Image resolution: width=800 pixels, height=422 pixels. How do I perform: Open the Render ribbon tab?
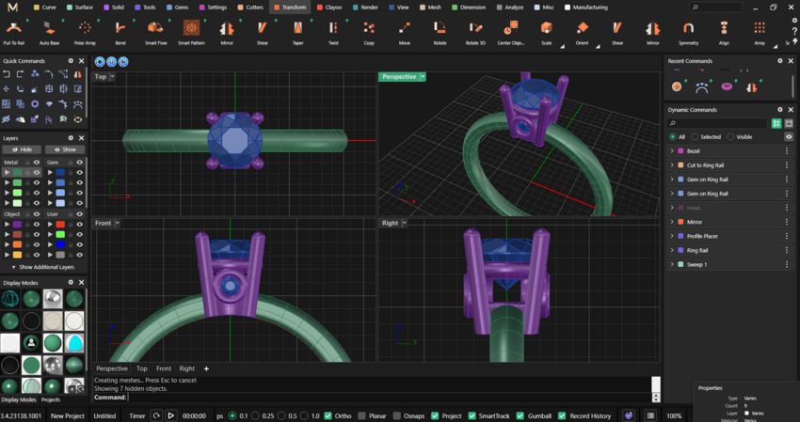point(369,7)
